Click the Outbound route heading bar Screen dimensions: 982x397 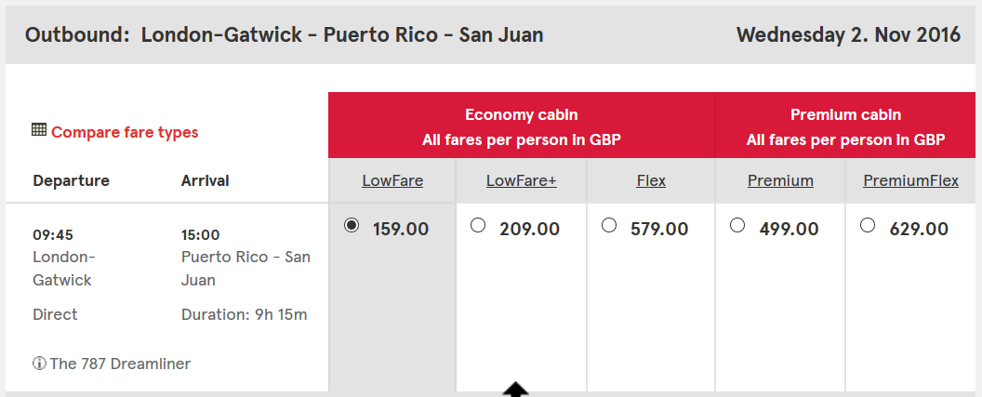(490, 34)
